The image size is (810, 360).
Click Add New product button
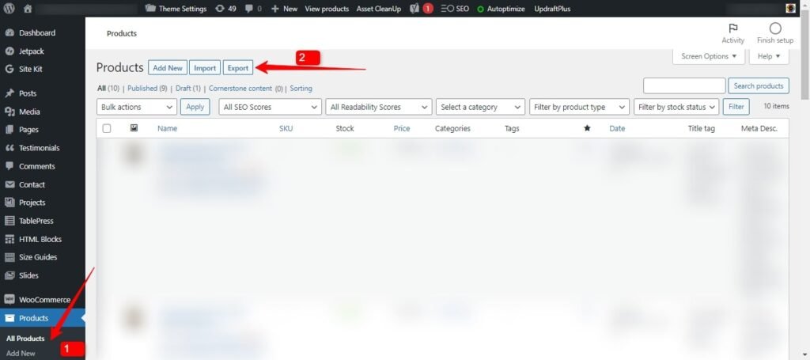tap(168, 68)
